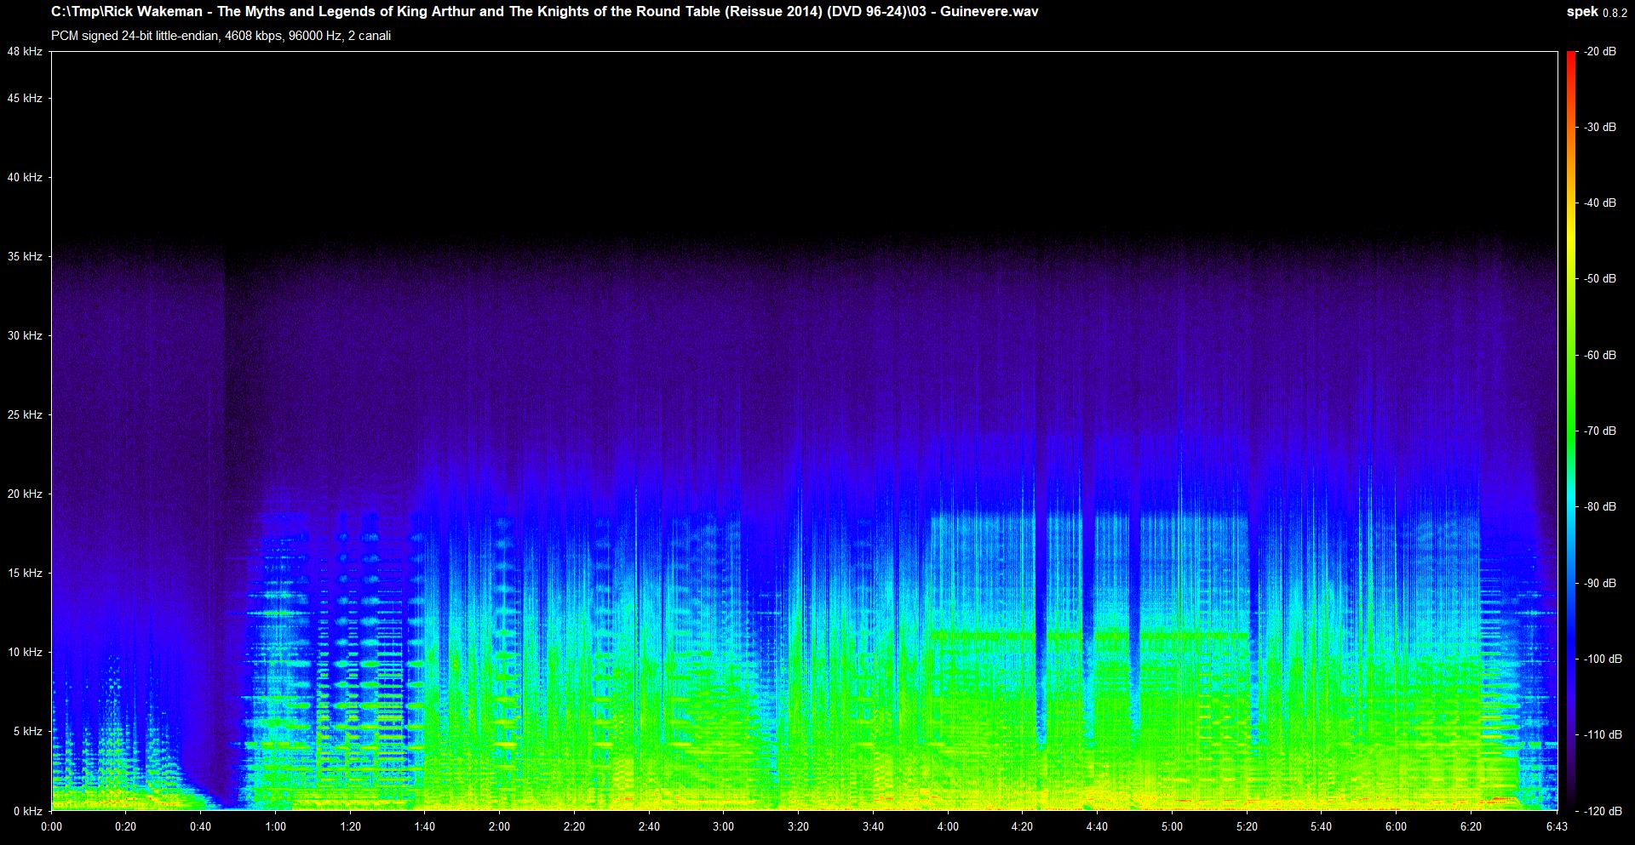This screenshot has width=1635, height=845.
Task: Click the 4:20 time axis marker
Action: (x=1022, y=826)
